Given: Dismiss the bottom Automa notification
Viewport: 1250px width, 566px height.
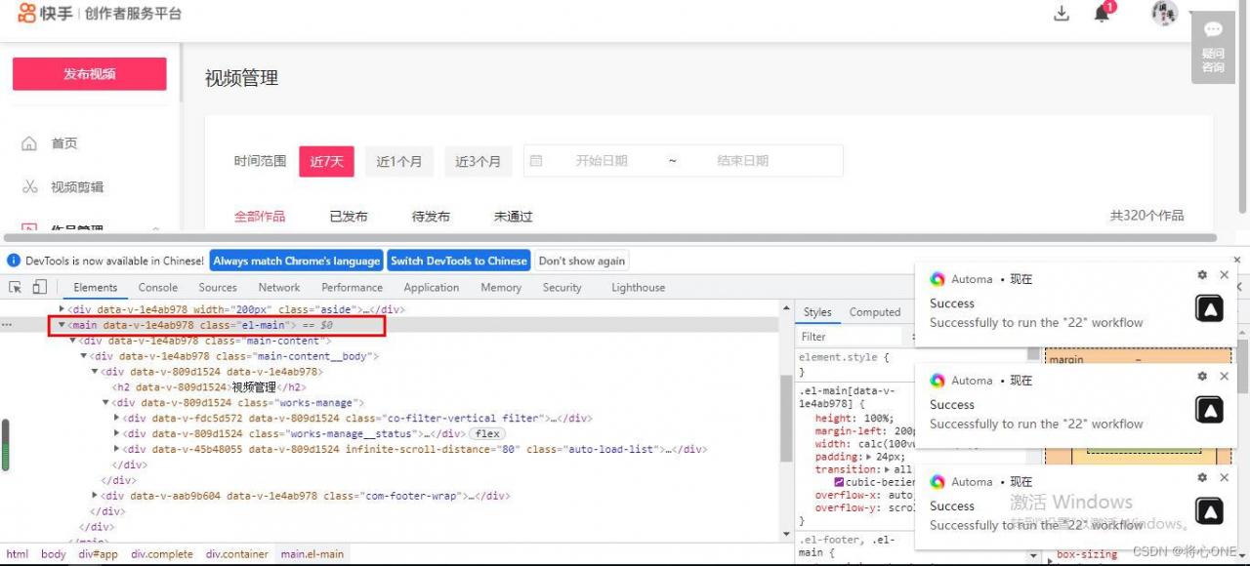Looking at the screenshot, I should [1225, 478].
